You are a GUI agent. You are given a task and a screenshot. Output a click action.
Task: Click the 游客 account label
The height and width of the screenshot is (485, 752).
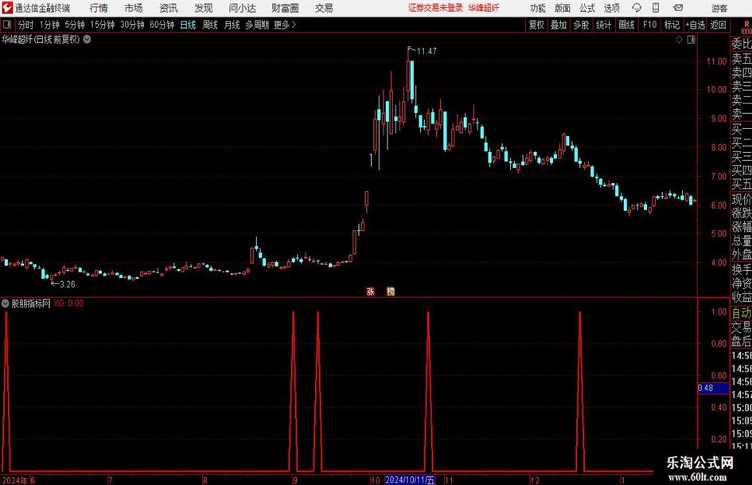(x=719, y=8)
